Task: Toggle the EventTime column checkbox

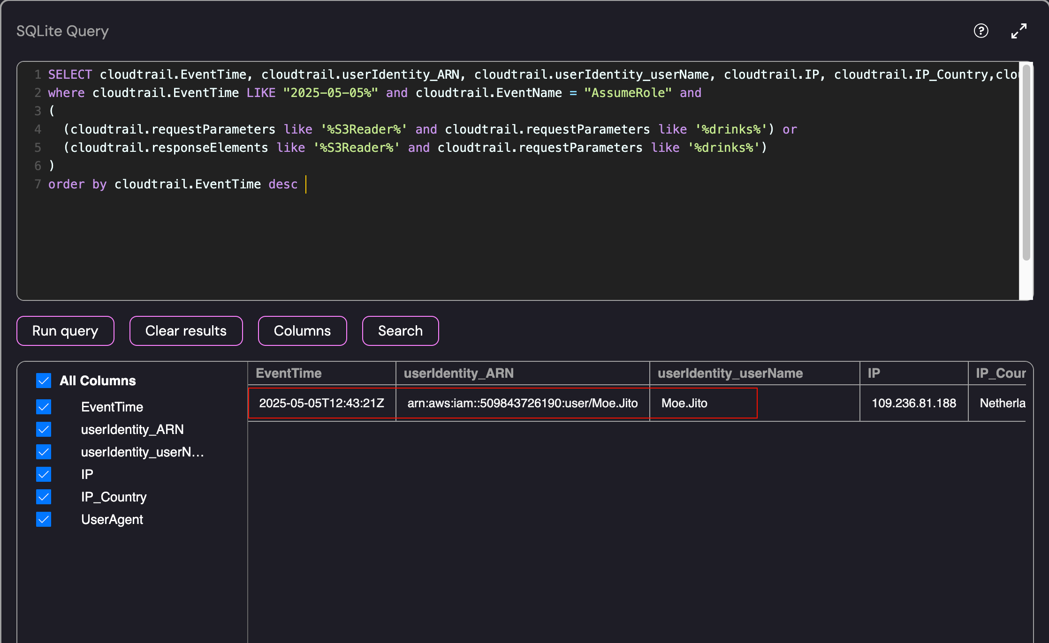Action: click(x=44, y=407)
